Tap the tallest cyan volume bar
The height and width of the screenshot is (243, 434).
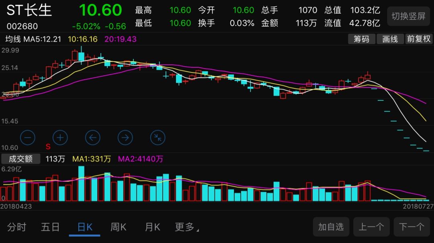[81, 183]
